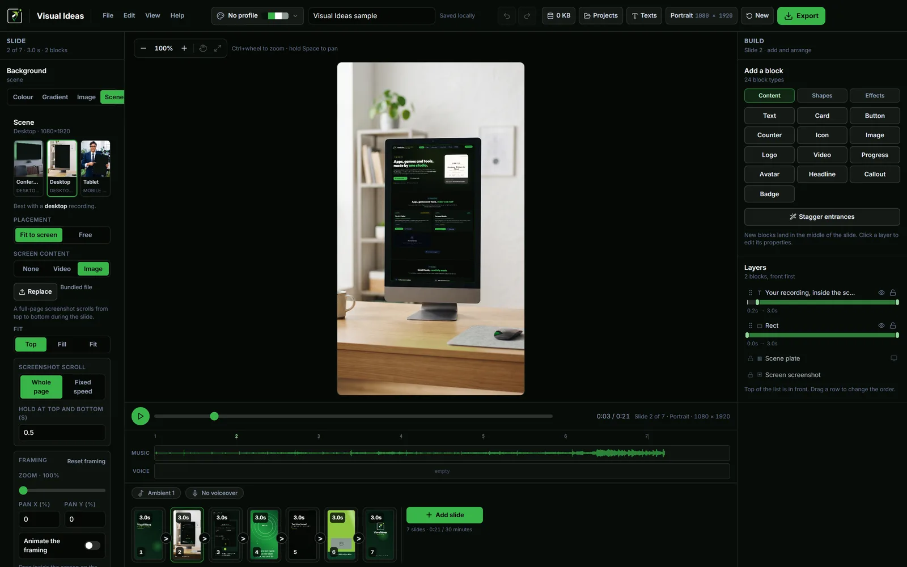
Task: Click the storage 0 KB indicator
Action: [559, 16]
